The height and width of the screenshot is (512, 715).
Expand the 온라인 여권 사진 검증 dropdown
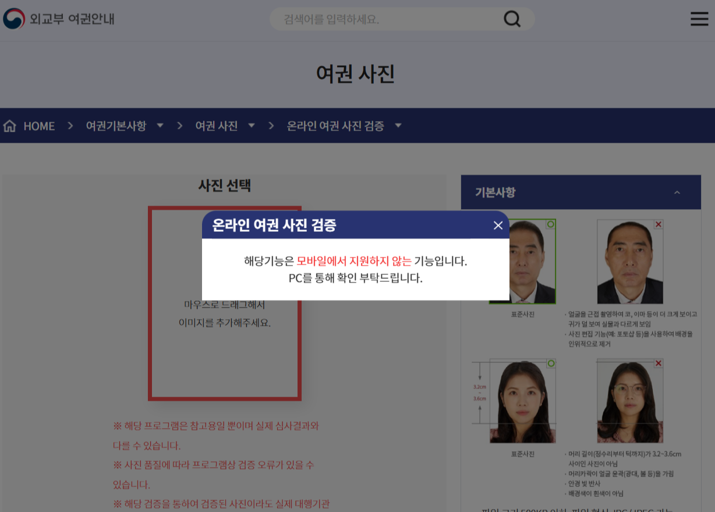tap(398, 125)
